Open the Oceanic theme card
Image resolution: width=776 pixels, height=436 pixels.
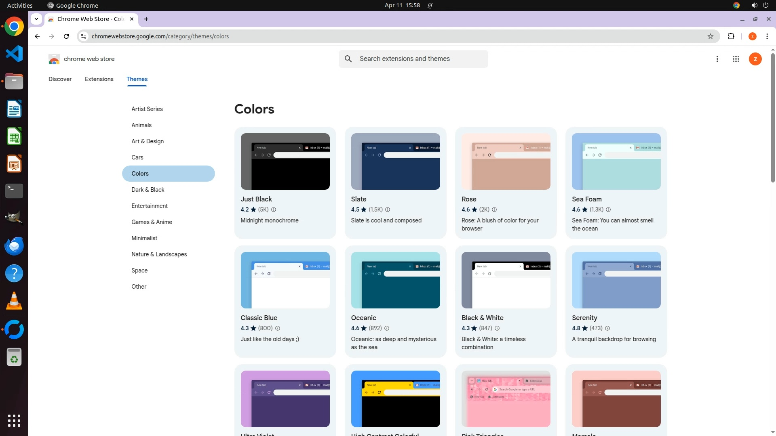[395, 301]
